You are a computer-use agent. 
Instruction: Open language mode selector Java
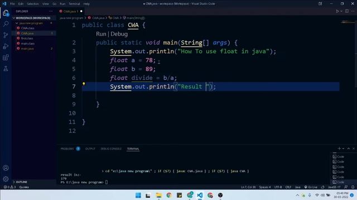click(x=297, y=187)
